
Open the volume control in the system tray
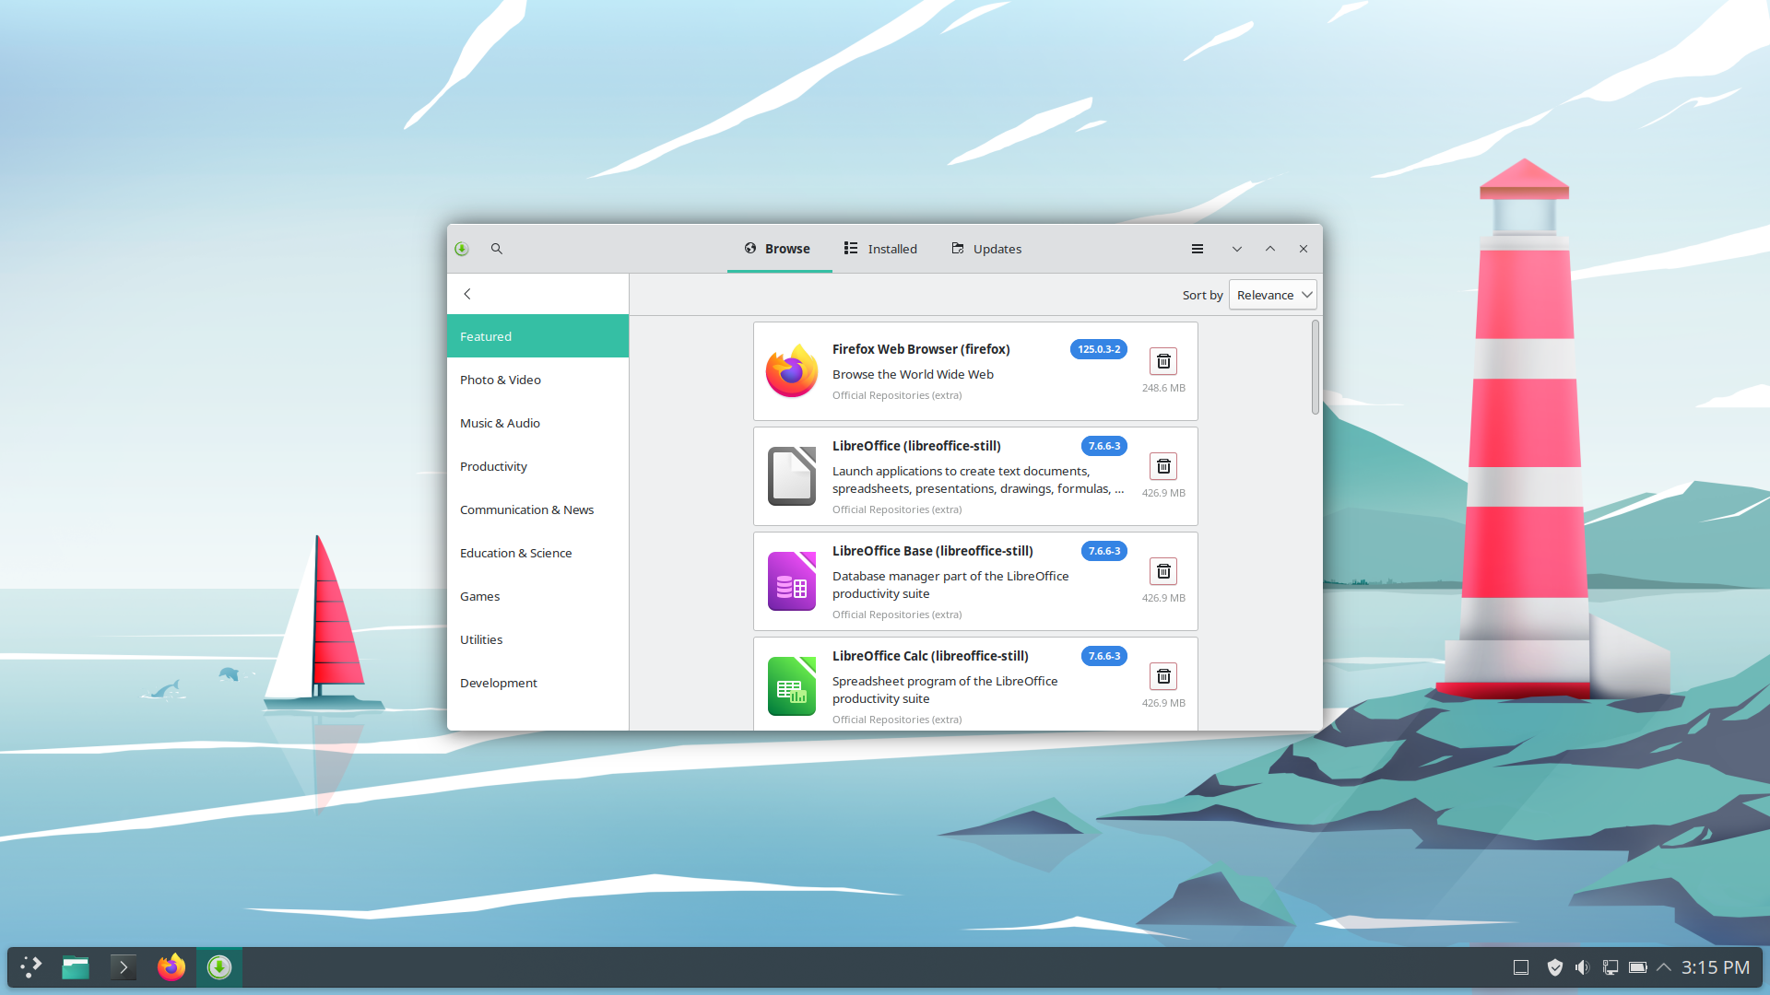click(x=1582, y=967)
